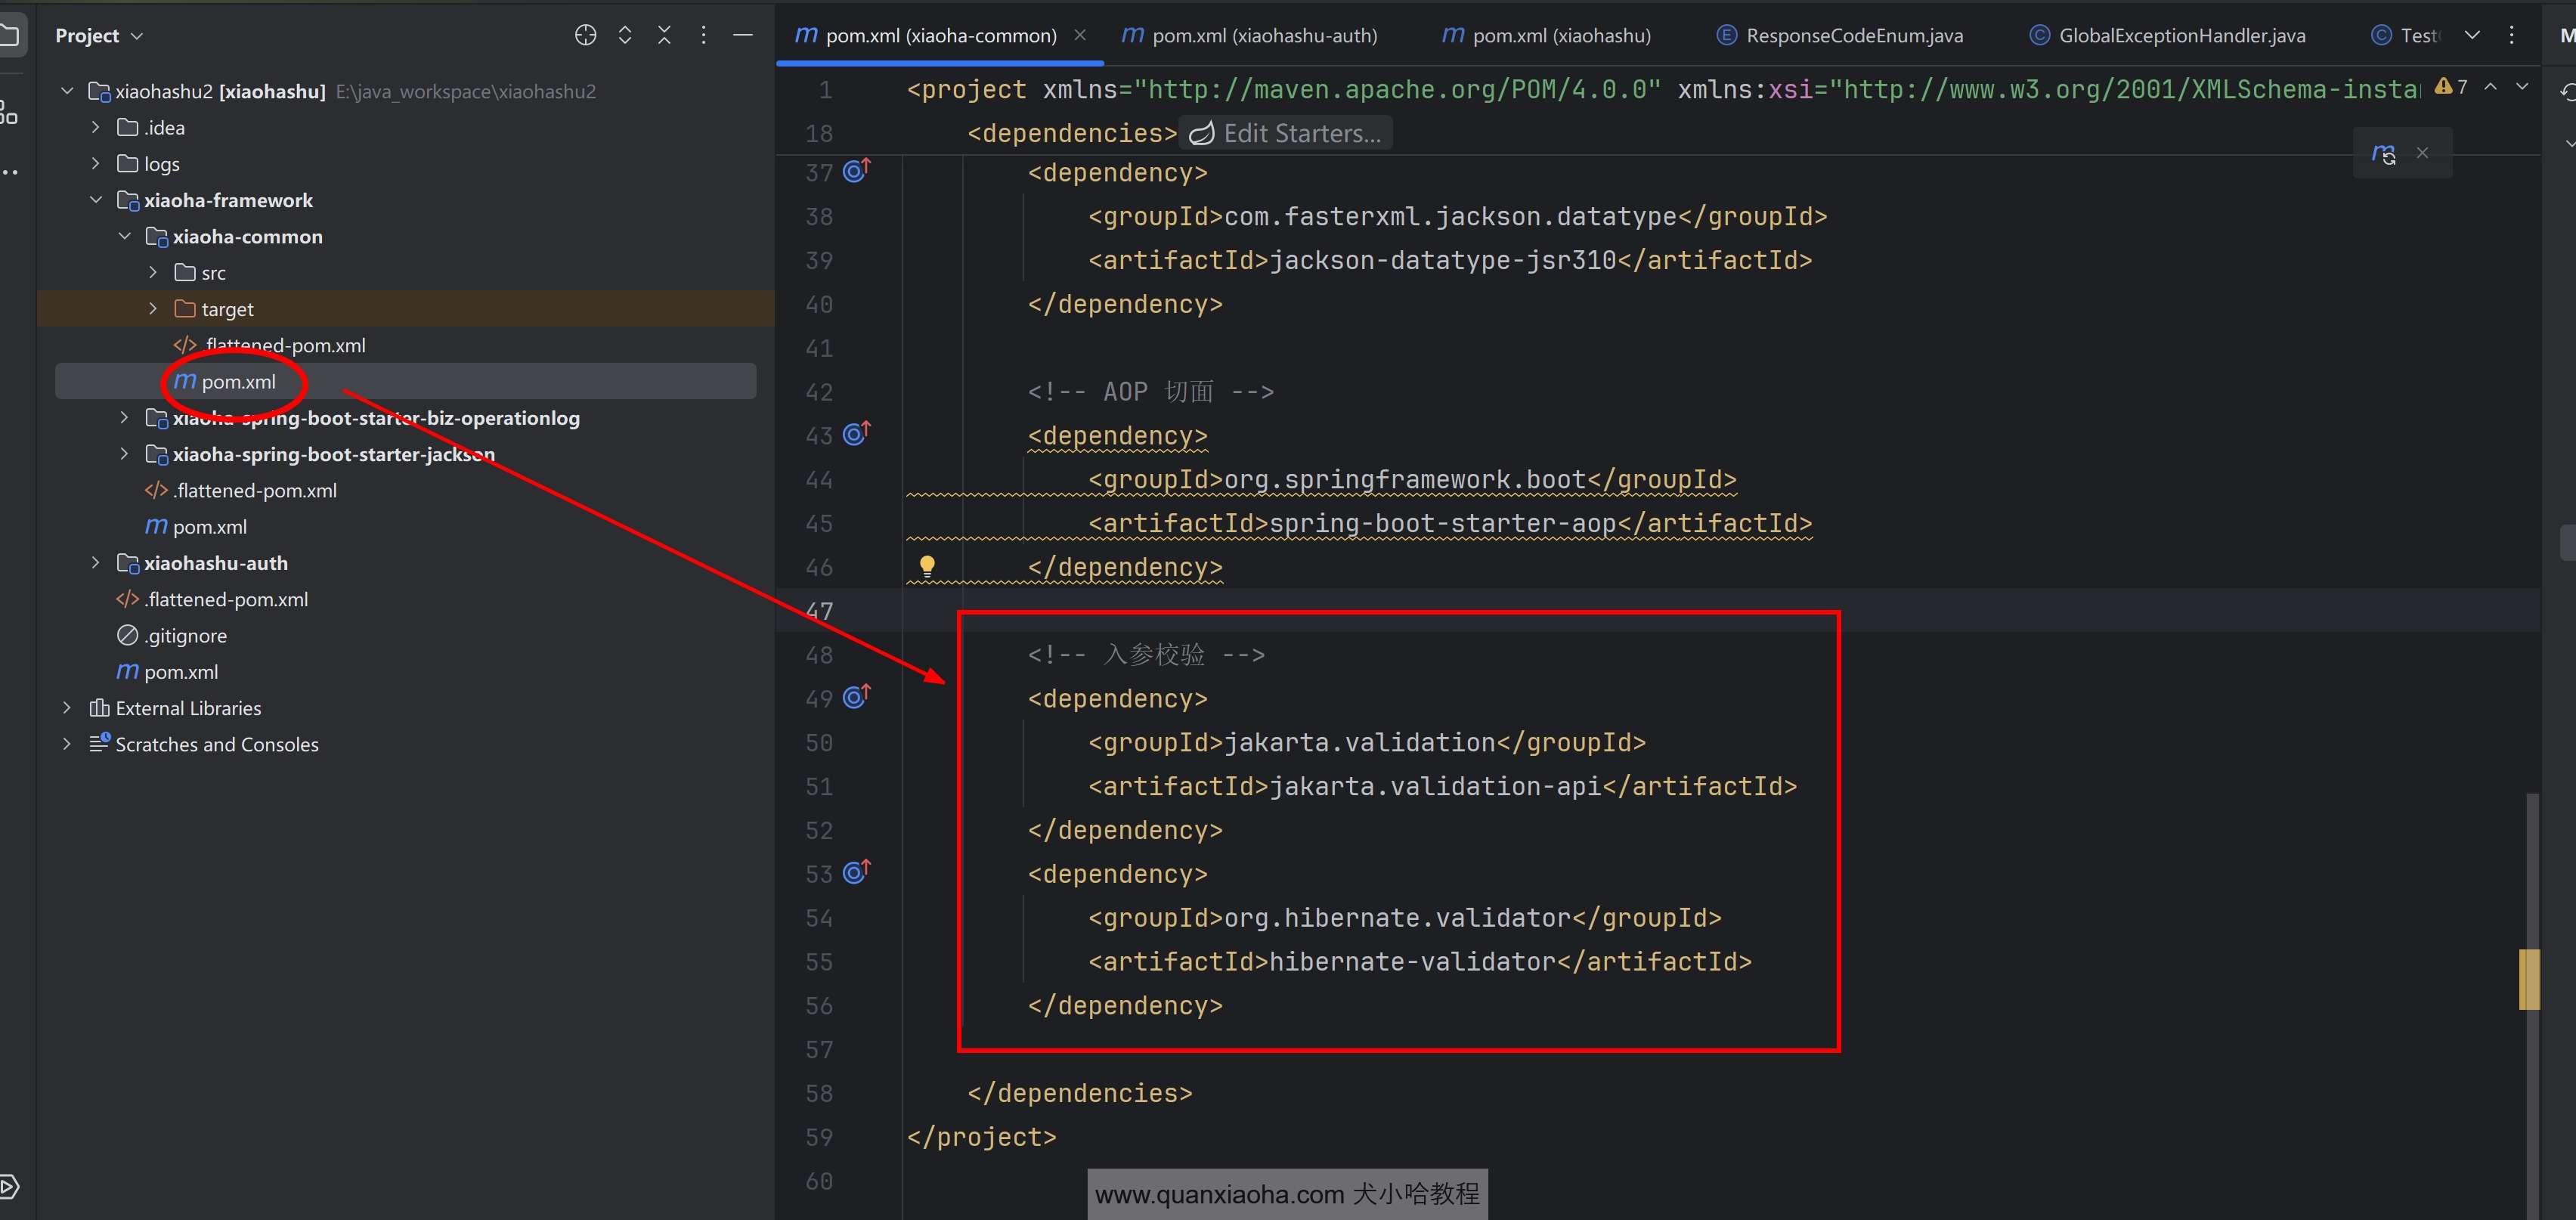The height and width of the screenshot is (1220, 2576).
Task: Jump to the next highlighted error arrow
Action: 2522,88
